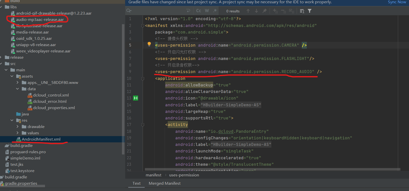Click the Sync Now link
Viewport: 409px width, 191px height.
tap(397, 2)
